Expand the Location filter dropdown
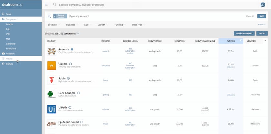 54,25
